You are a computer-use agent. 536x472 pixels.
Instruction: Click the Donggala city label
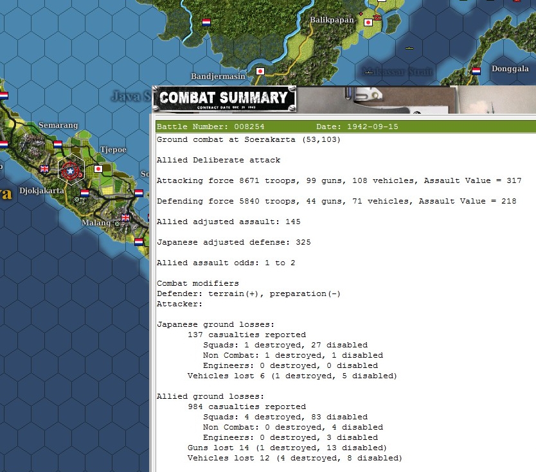coord(510,69)
